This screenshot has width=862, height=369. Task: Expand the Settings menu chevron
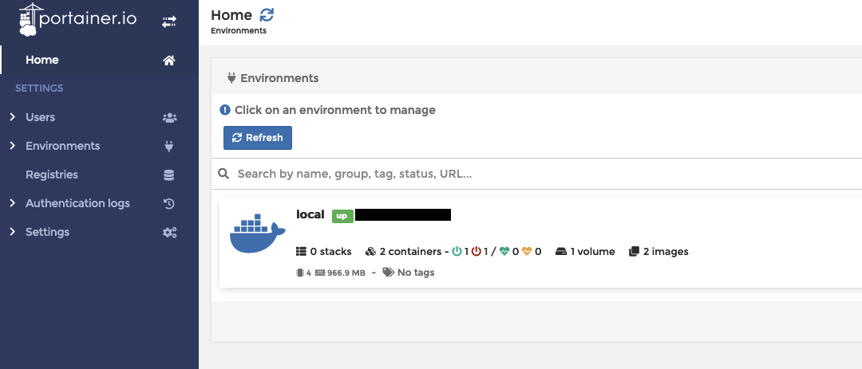coord(13,232)
